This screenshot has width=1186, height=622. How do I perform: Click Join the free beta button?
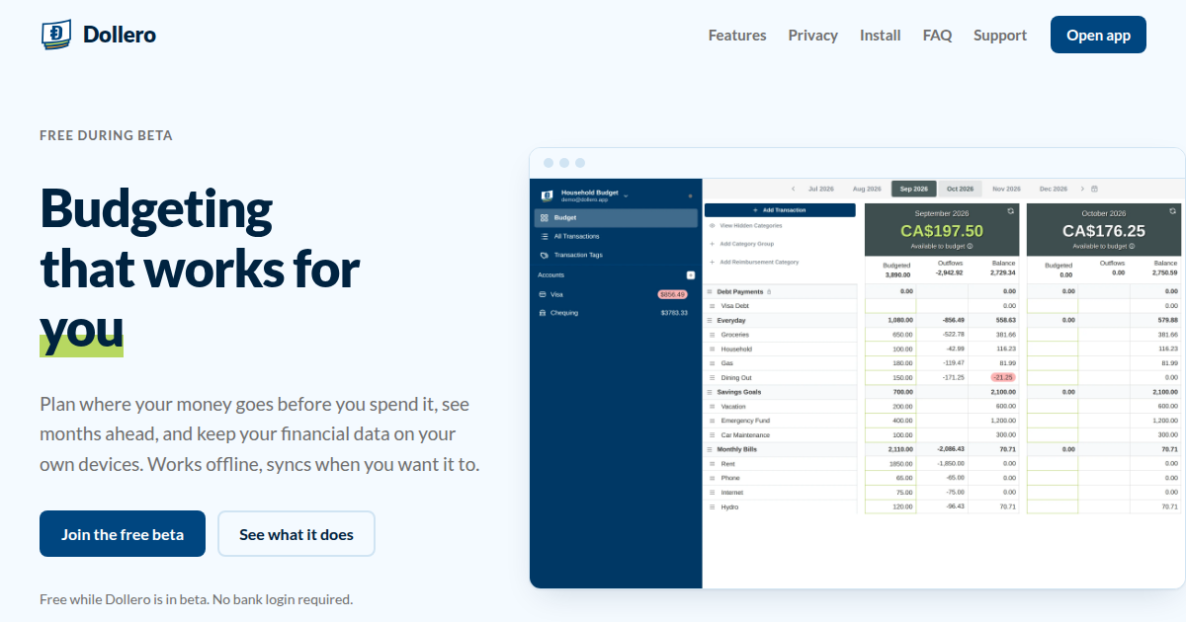click(123, 534)
